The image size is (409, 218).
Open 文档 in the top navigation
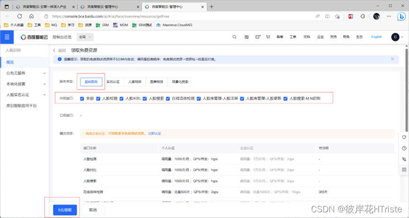point(307,37)
